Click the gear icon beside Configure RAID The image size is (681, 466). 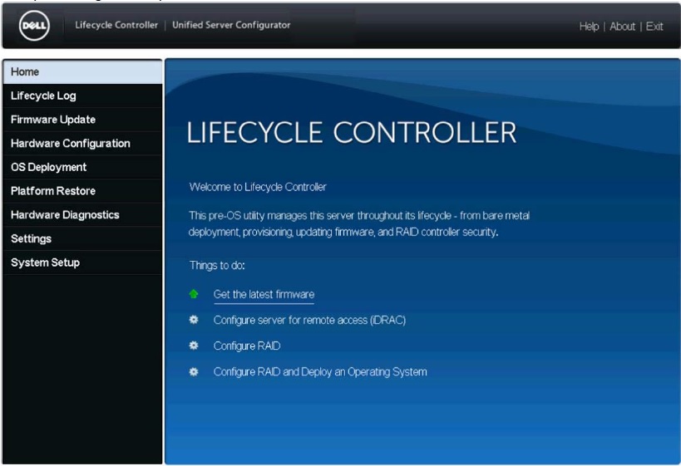[x=194, y=346]
